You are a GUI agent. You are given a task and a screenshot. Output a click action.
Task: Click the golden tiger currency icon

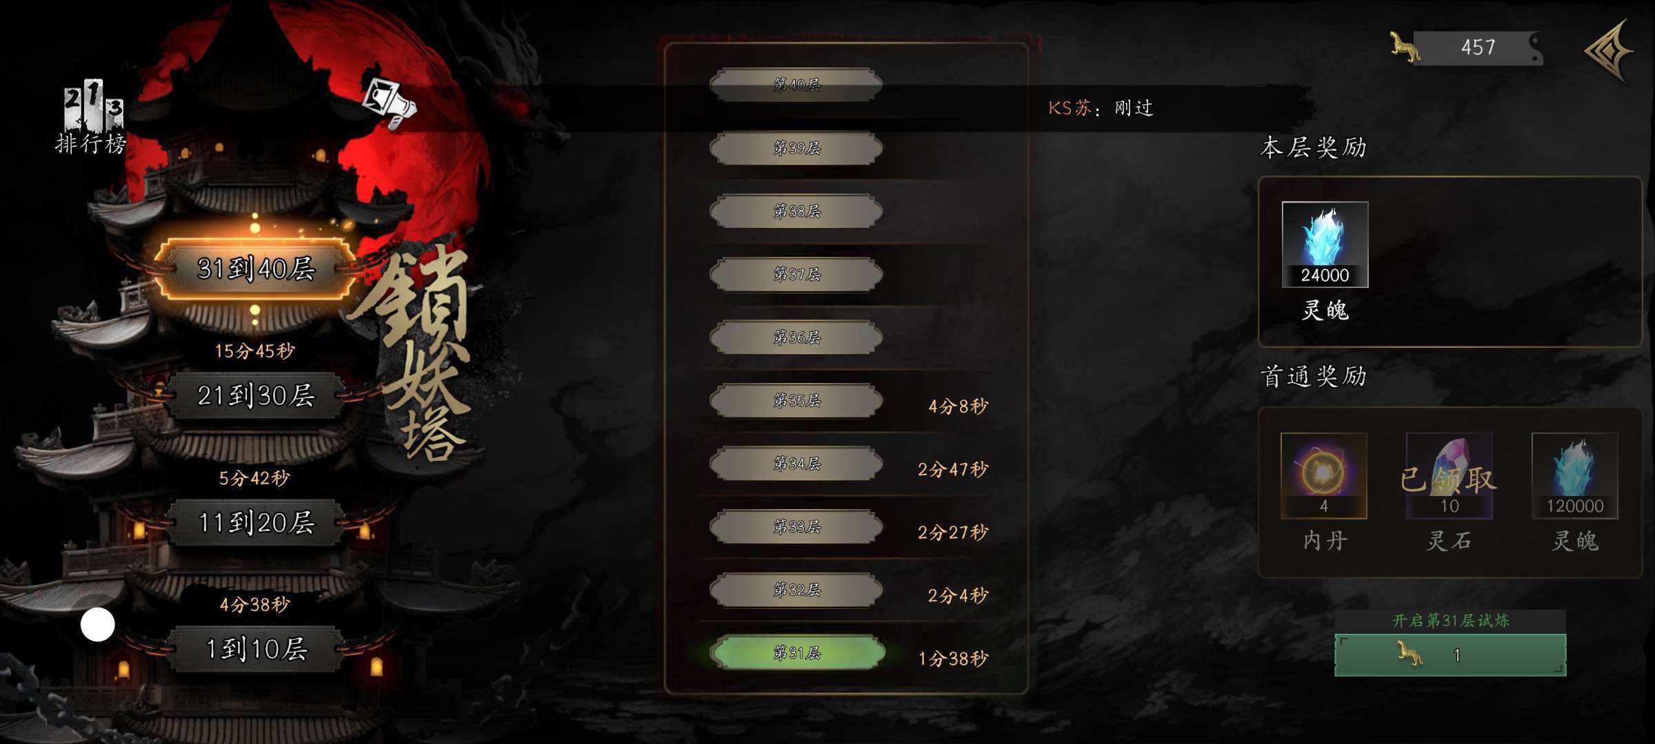[1405, 48]
